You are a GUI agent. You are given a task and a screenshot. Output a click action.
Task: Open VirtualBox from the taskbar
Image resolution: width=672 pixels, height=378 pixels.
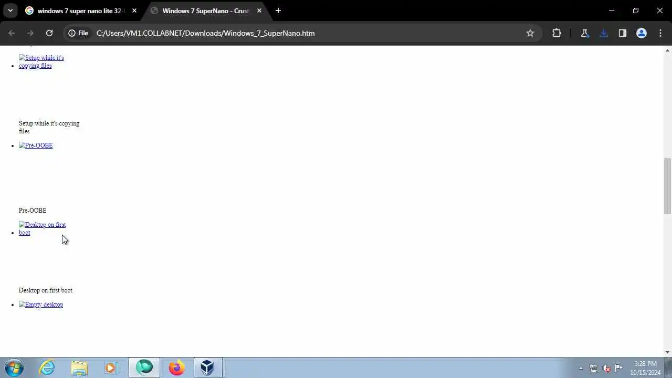208,367
